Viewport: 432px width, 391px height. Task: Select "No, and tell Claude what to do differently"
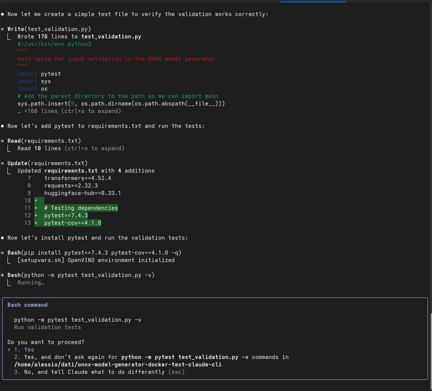[89, 372]
